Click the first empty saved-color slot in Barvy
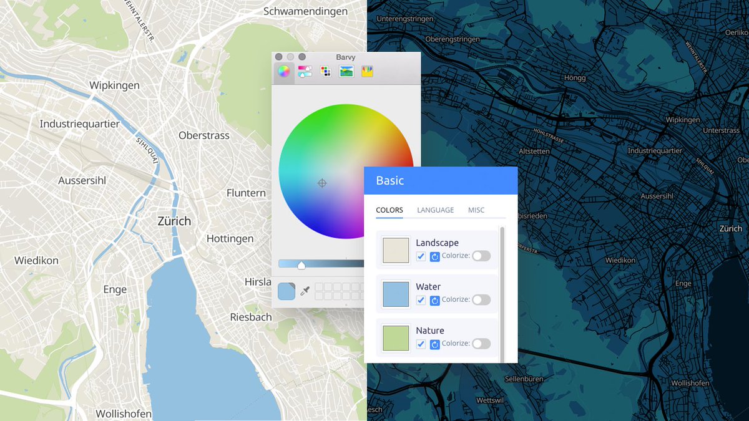The image size is (749, 421). [319, 287]
